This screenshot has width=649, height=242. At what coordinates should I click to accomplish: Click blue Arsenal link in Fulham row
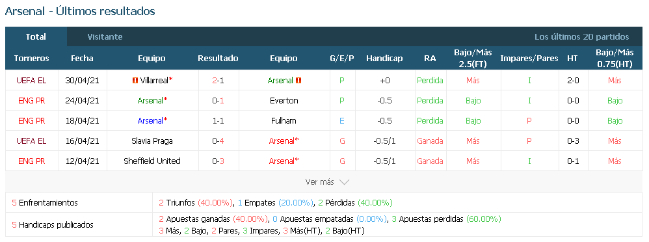tap(150, 121)
